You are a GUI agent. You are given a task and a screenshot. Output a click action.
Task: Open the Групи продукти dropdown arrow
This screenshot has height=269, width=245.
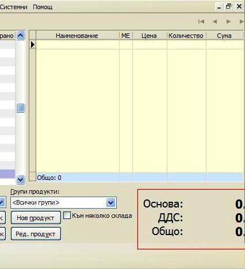tap(110, 202)
